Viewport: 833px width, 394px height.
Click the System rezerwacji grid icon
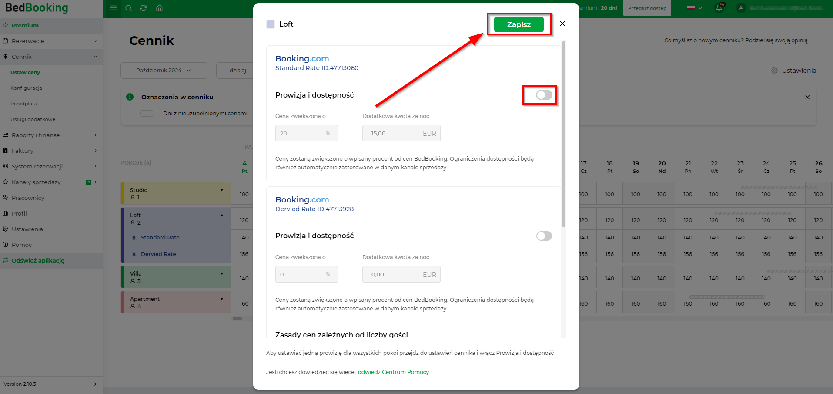5,166
